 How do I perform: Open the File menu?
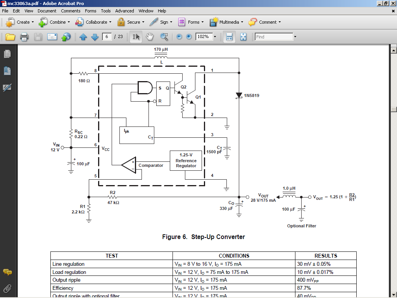tap(5, 11)
